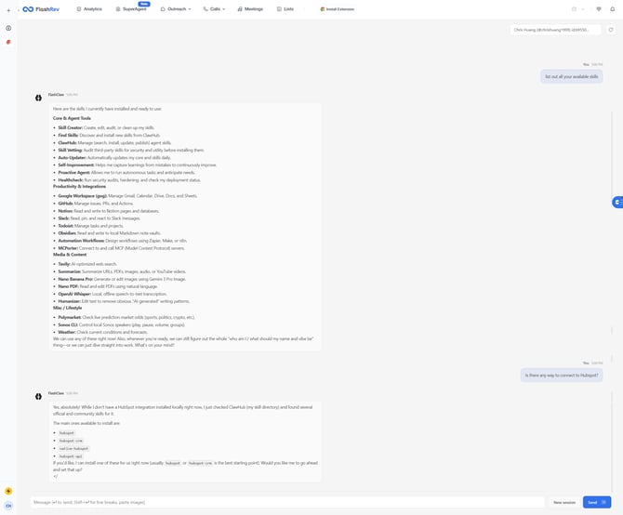Open the Lists tab
Viewport: 623px width, 515px height.
pyautogui.click(x=285, y=9)
